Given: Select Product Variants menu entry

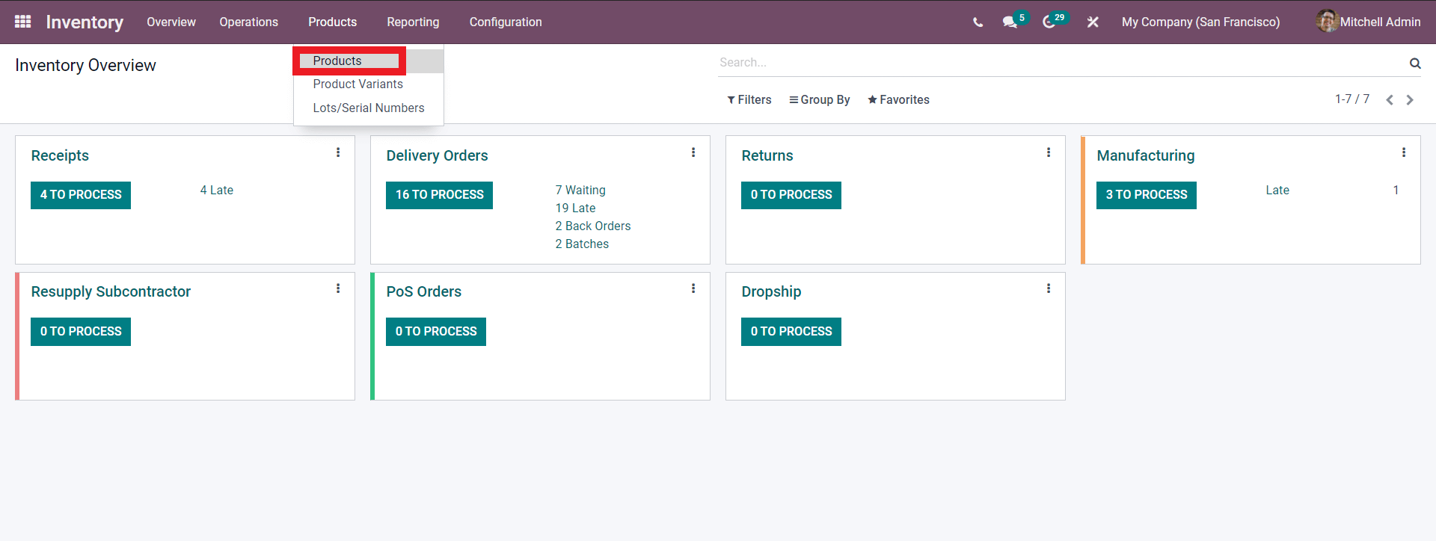Looking at the screenshot, I should (x=369, y=84).
